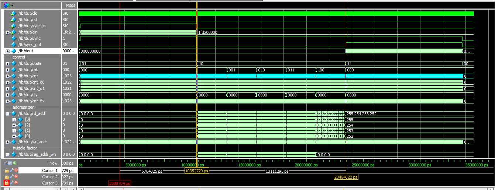Click the /tb/dut/clk signal icon
Viewport: 495px width, 190px height.
tap(14, 13)
